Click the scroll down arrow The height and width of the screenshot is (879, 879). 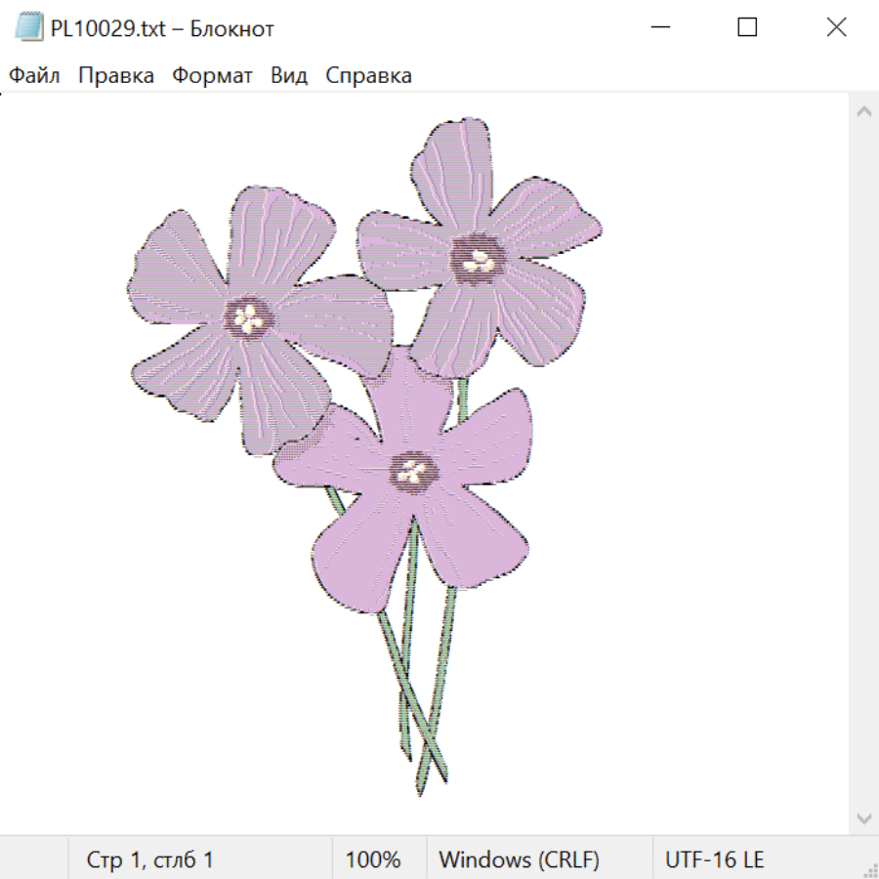click(x=863, y=817)
